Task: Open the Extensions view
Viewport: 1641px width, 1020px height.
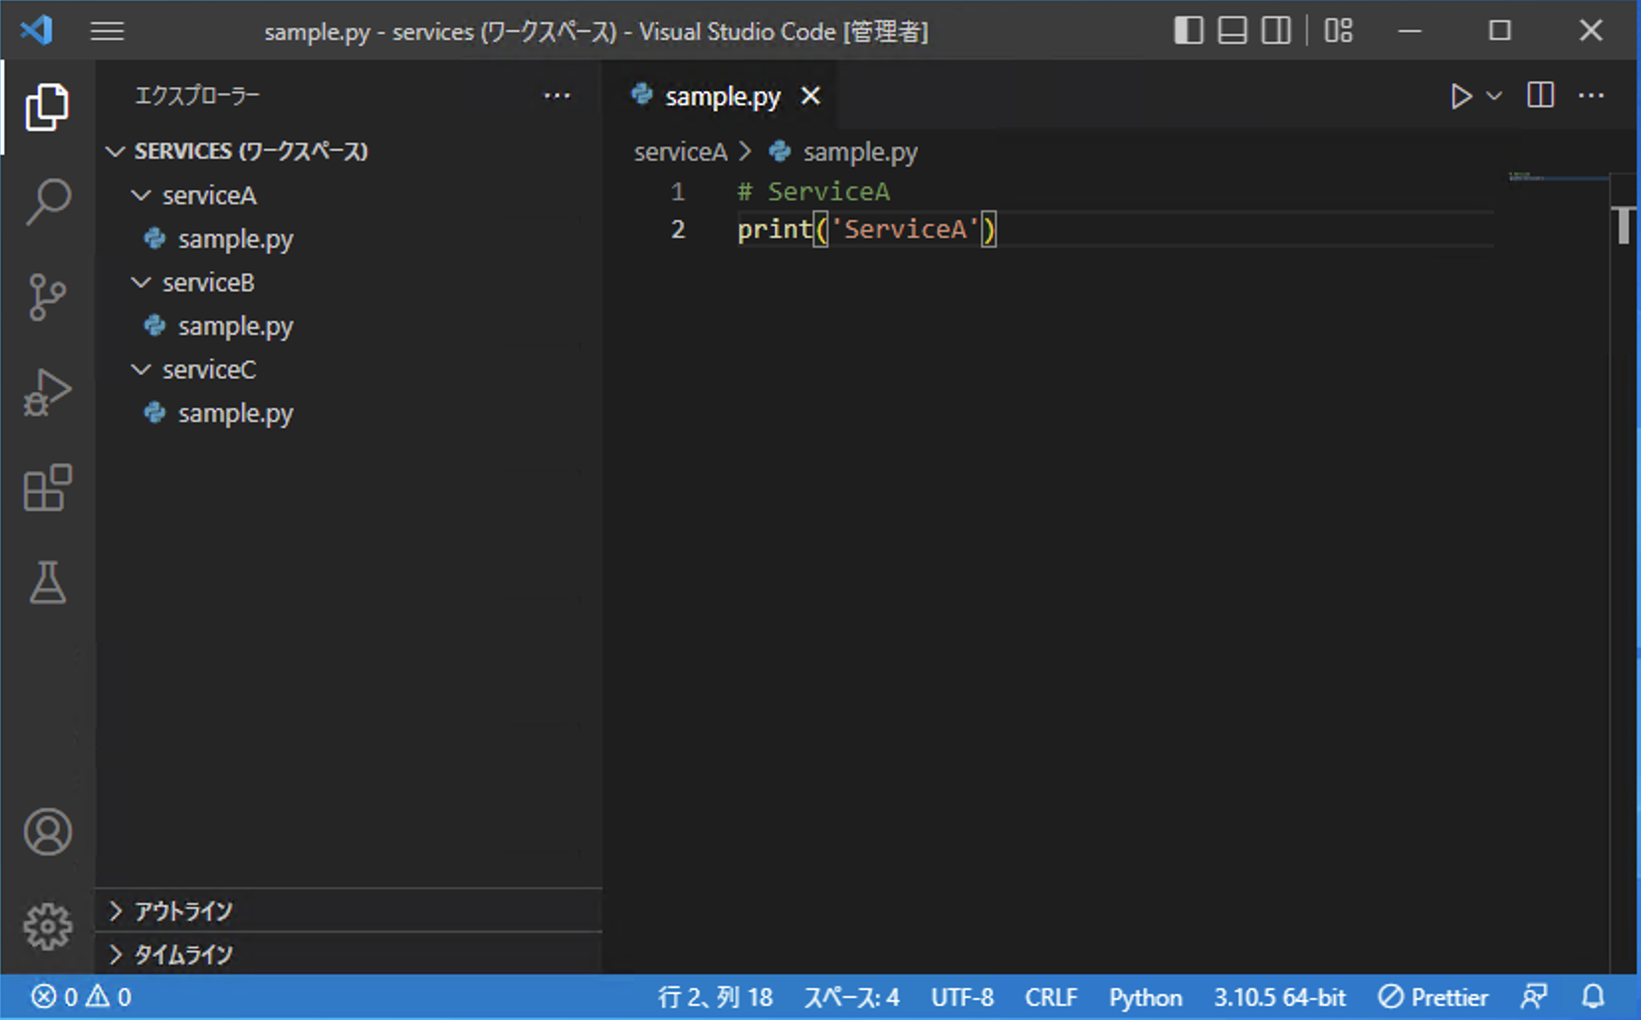Action: click(47, 487)
